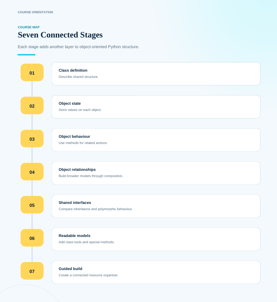Click the COURSE MAP label

coord(29,27)
